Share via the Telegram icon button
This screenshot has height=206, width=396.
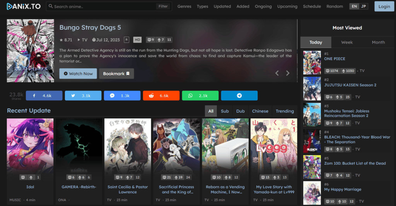coord(239,96)
